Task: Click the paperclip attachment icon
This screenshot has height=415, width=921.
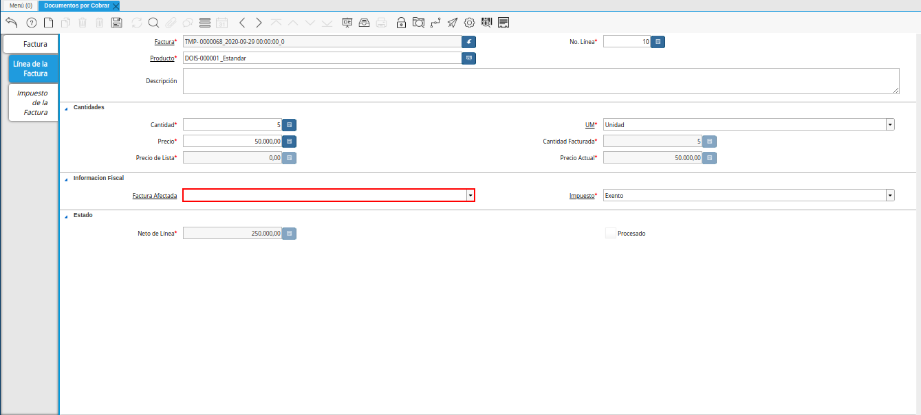Action: (171, 23)
